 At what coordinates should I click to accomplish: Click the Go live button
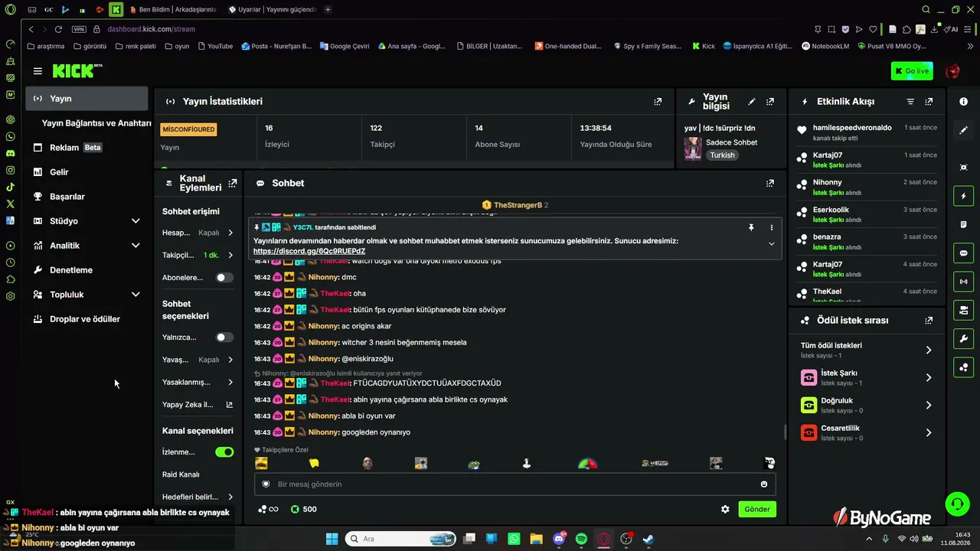coord(912,71)
